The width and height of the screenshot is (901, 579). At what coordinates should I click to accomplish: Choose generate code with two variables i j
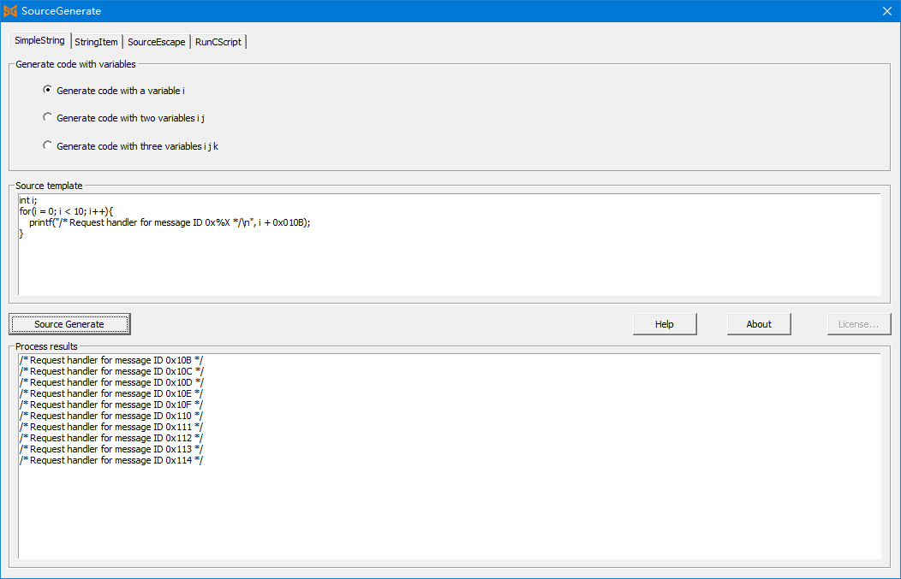point(48,118)
